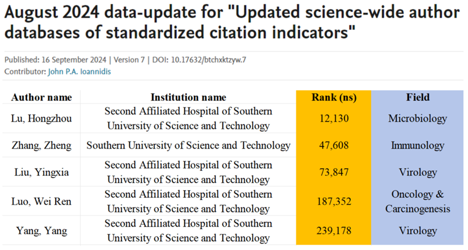Click the orange Rank (ns) header
The width and height of the screenshot is (468, 250).
tap(333, 97)
